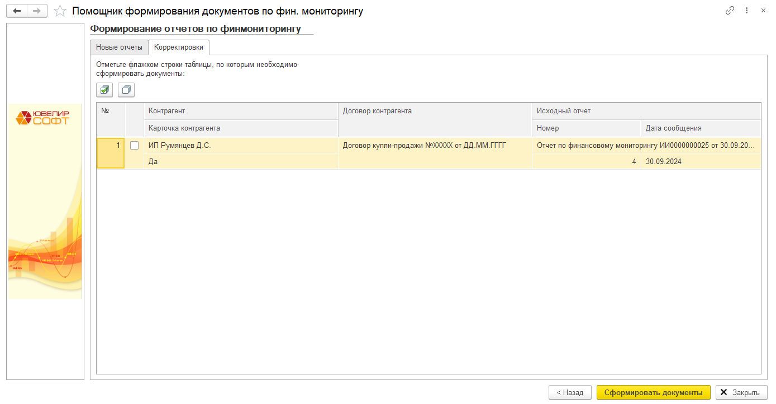Select the Да cell under contractor
Image resolution: width=776 pixels, height=404 pixels.
point(241,161)
